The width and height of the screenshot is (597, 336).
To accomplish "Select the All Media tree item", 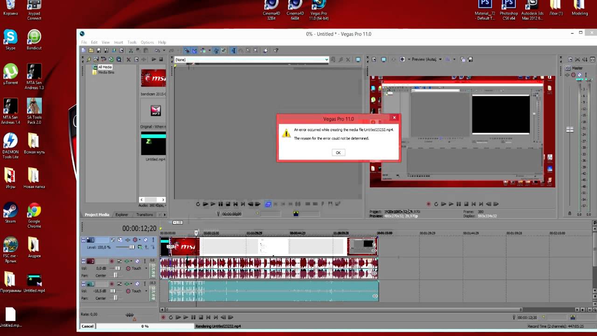I will coord(105,67).
